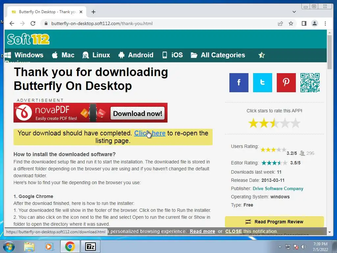Click the address bar URL

click(102, 23)
